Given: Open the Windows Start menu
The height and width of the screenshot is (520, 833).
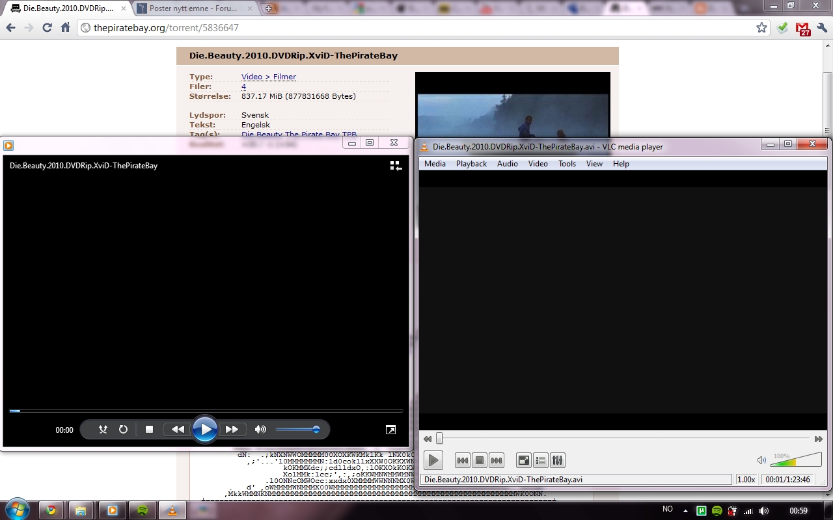Looking at the screenshot, I should click(x=16, y=509).
